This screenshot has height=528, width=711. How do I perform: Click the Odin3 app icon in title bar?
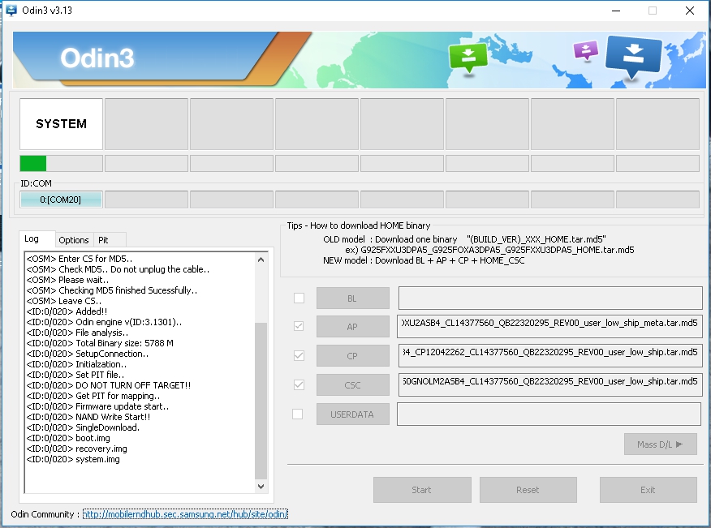pyautogui.click(x=11, y=10)
